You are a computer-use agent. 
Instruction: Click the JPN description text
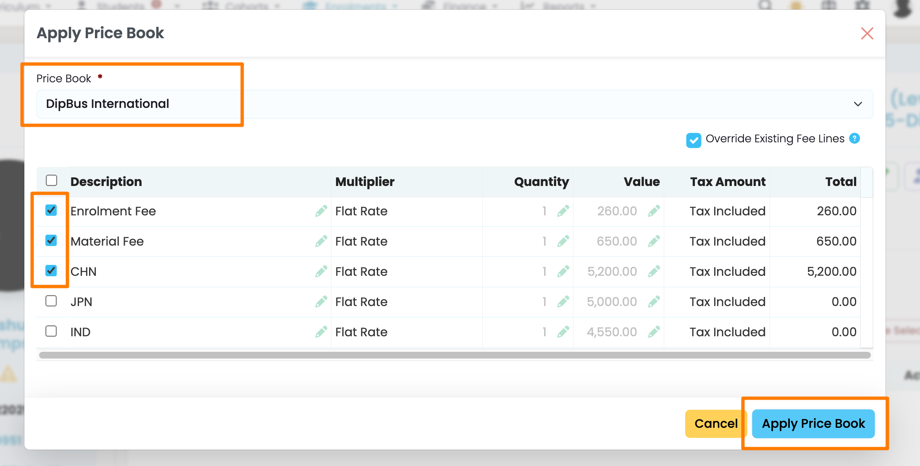point(81,302)
